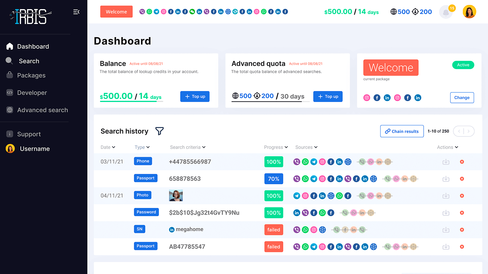The image size is (488, 274).
Task: Delete the failed megahome SN search
Action: point(462,230)
